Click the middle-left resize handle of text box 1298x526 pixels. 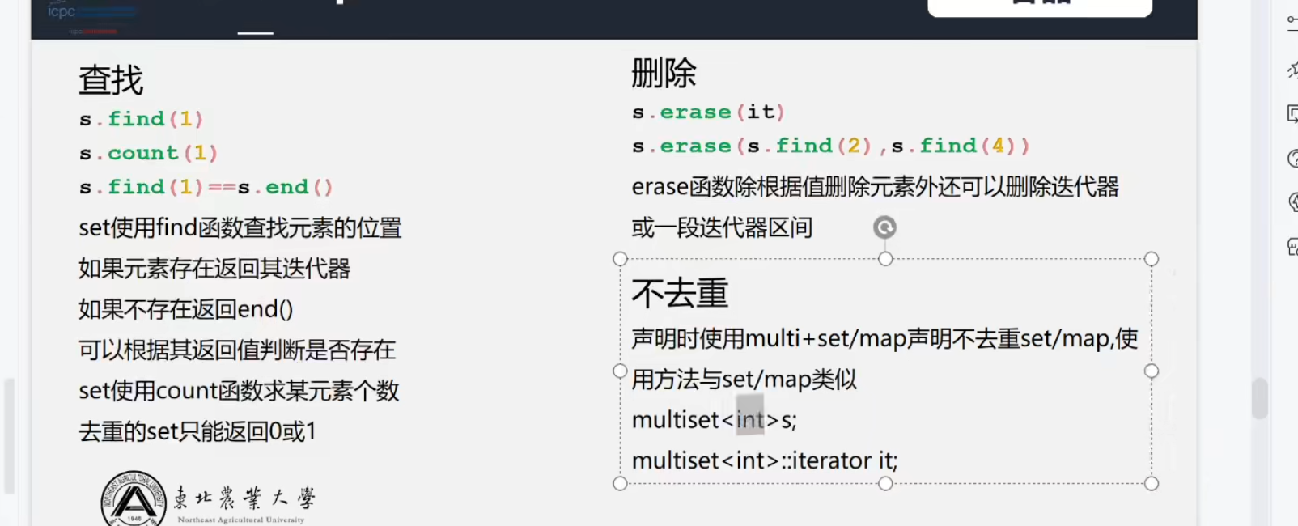[620, 371]
